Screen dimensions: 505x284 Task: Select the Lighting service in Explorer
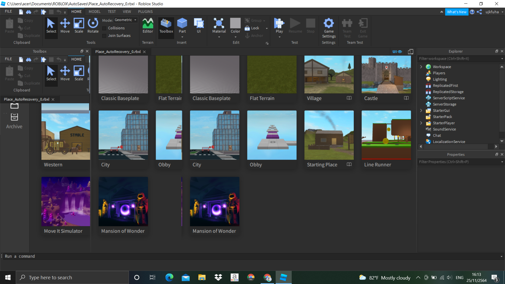coord(440,79)
